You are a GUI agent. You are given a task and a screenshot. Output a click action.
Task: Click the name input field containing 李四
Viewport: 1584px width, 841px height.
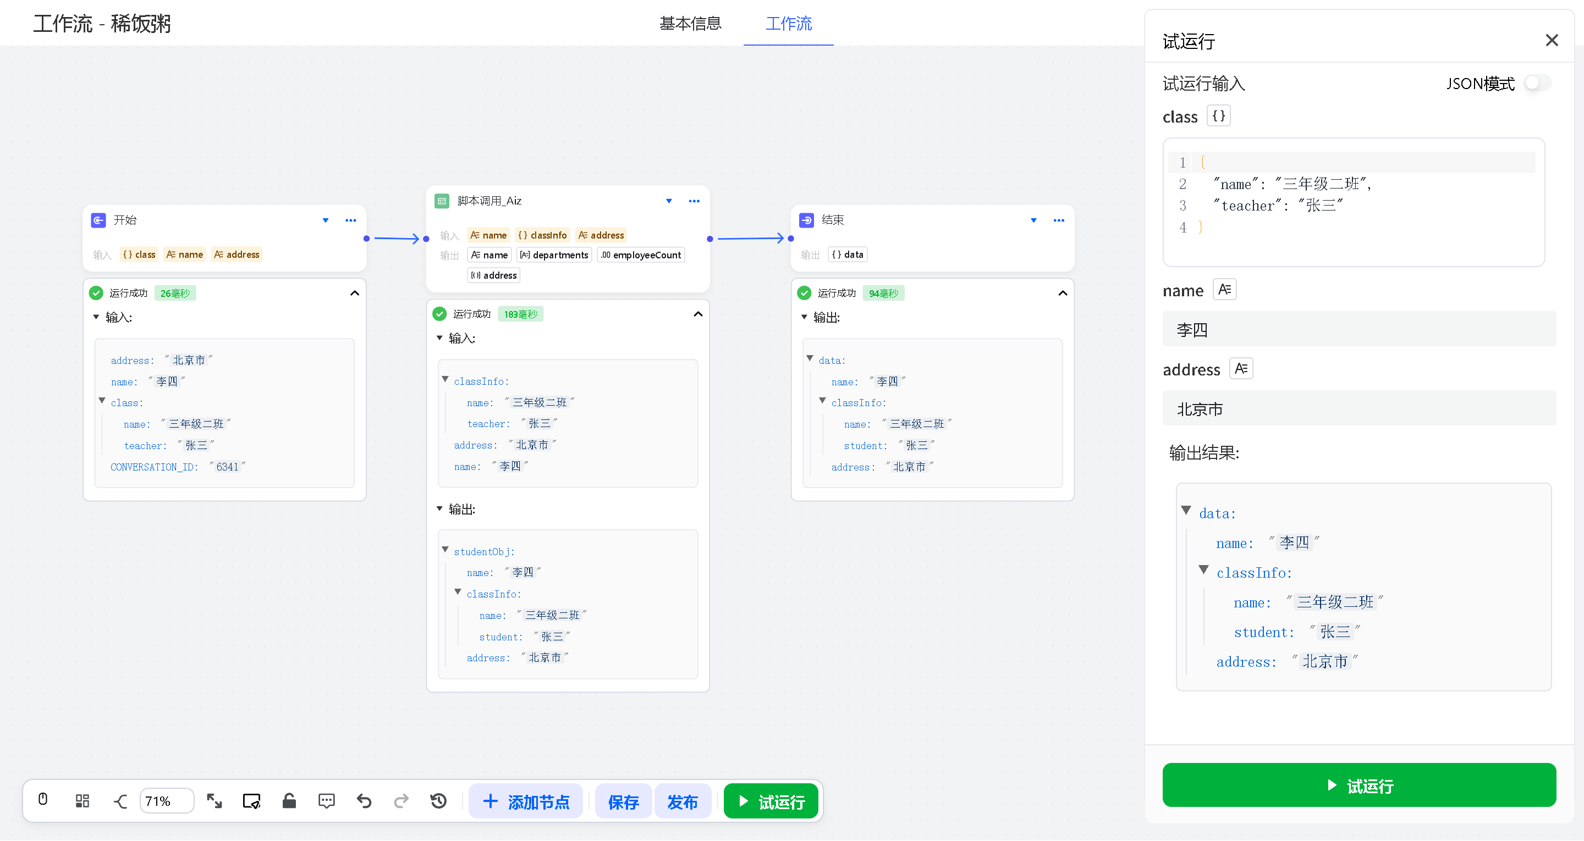(1358, 329)
